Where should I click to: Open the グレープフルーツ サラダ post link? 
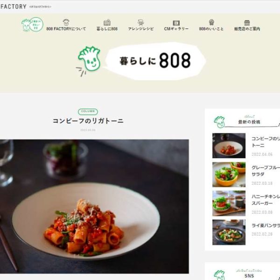(x=266, y=171)
